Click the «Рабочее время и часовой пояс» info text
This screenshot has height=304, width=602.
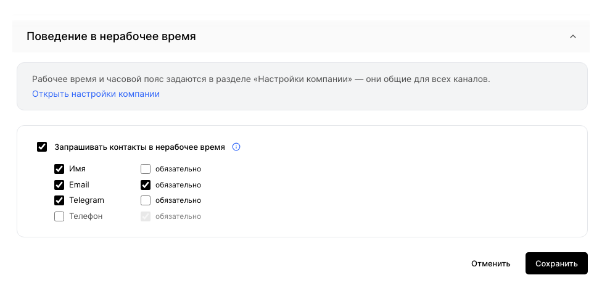pos(261,80)
